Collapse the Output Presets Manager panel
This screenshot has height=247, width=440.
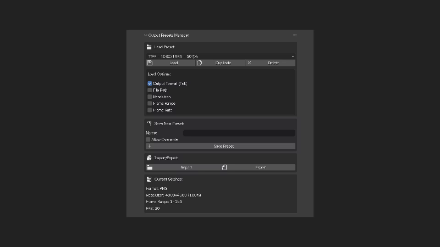click(x=146, y=35)
